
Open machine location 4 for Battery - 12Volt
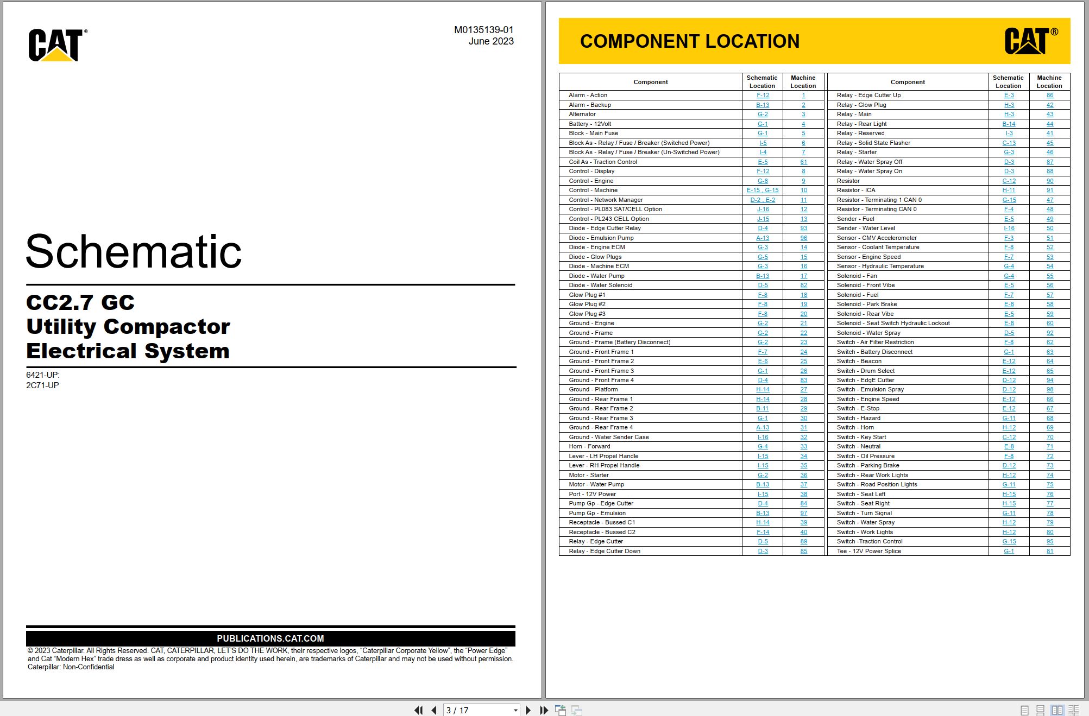coord(803,124)
